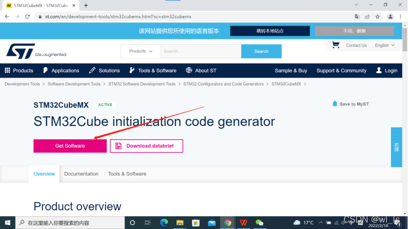Click the address bar URL
The width and height of the screenshot is (408, 229).
tap(118, 16)
